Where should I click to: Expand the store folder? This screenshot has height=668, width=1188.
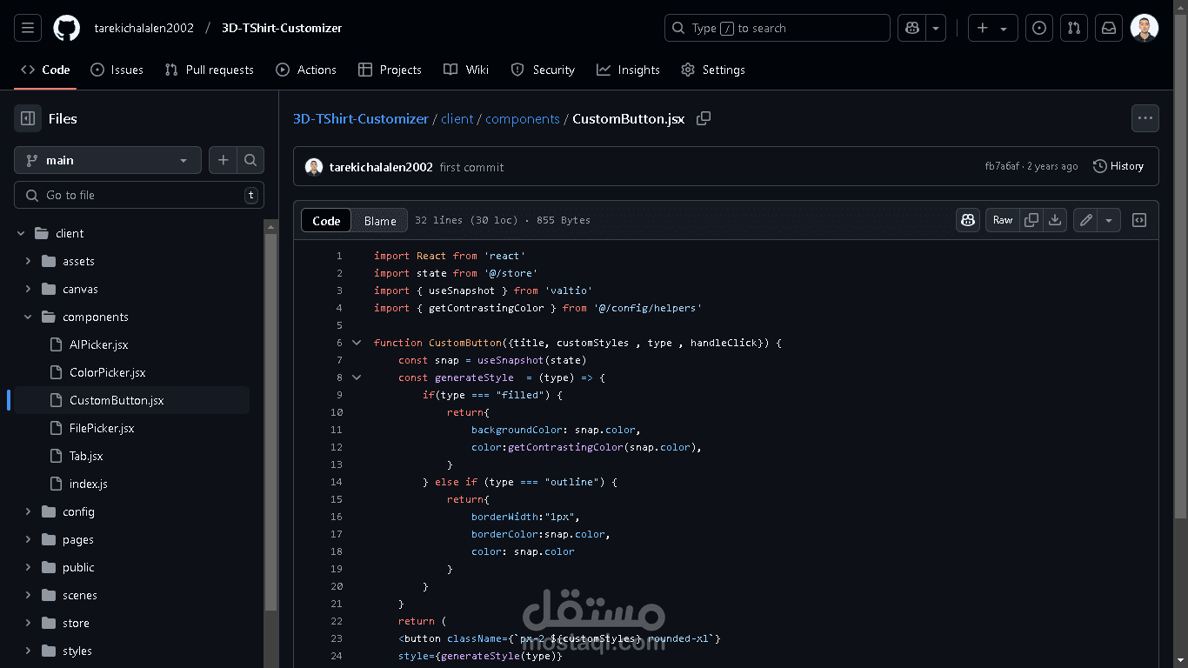click(x=28, y=623)
